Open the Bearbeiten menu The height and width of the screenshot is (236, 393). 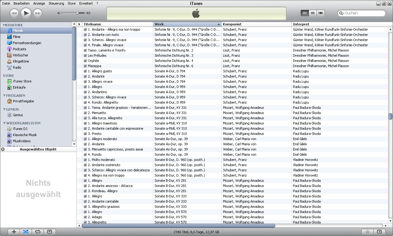pos(21,3)
